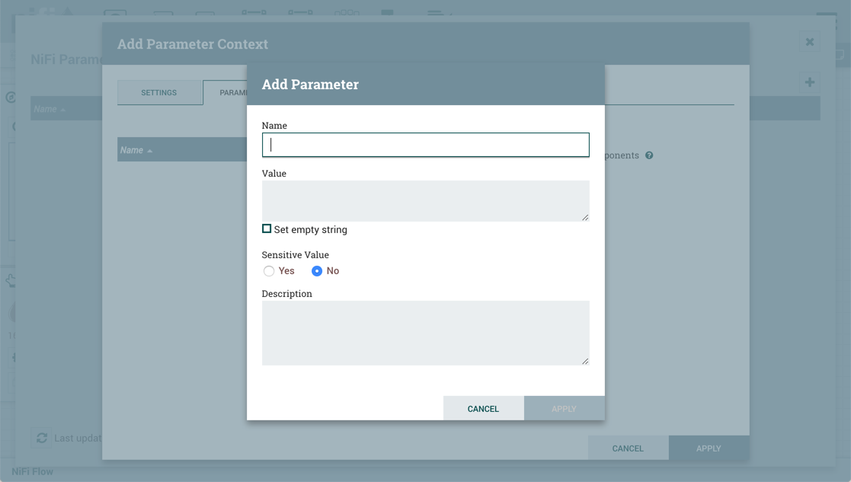Cancel the Add Parameter Context dialog
Viewport: 851px width, 482px height.
point(628,448)
